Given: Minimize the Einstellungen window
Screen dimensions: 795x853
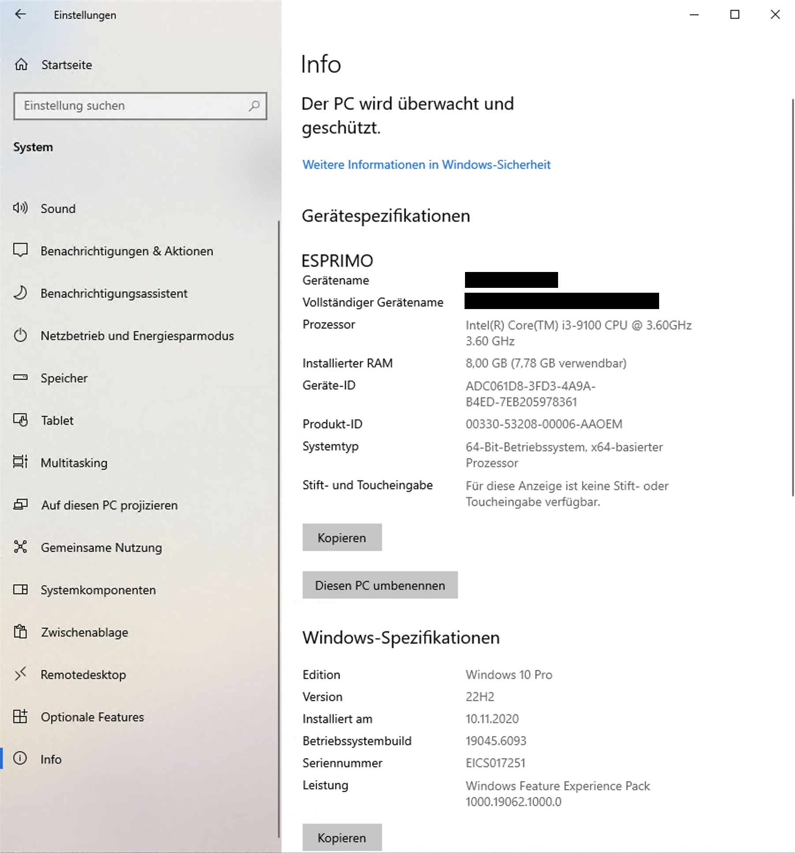Looking at the screenshot, I should click(x=694, y=15).
